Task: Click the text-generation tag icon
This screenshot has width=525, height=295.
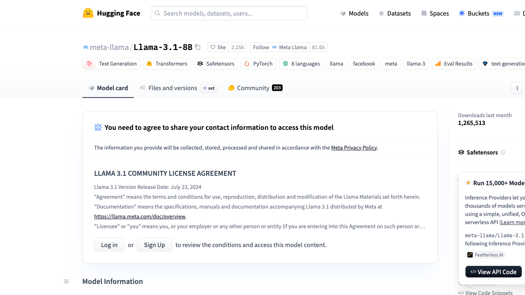Action: pyautogui.click(x=485, y=64)
